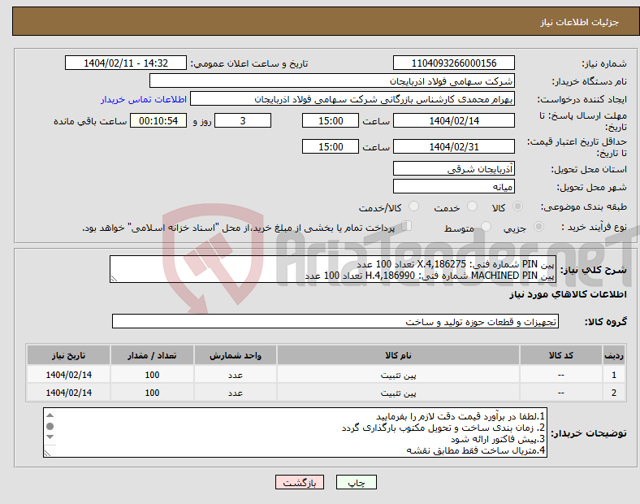Click the city field میانه
The image size is (640, 504).
point(453,187)
